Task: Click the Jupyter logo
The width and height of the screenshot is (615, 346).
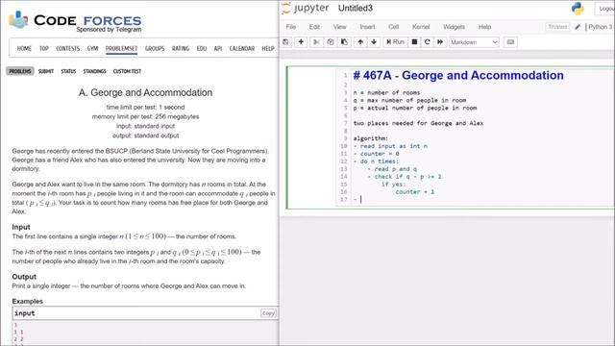Action: [x=306, y=9]
